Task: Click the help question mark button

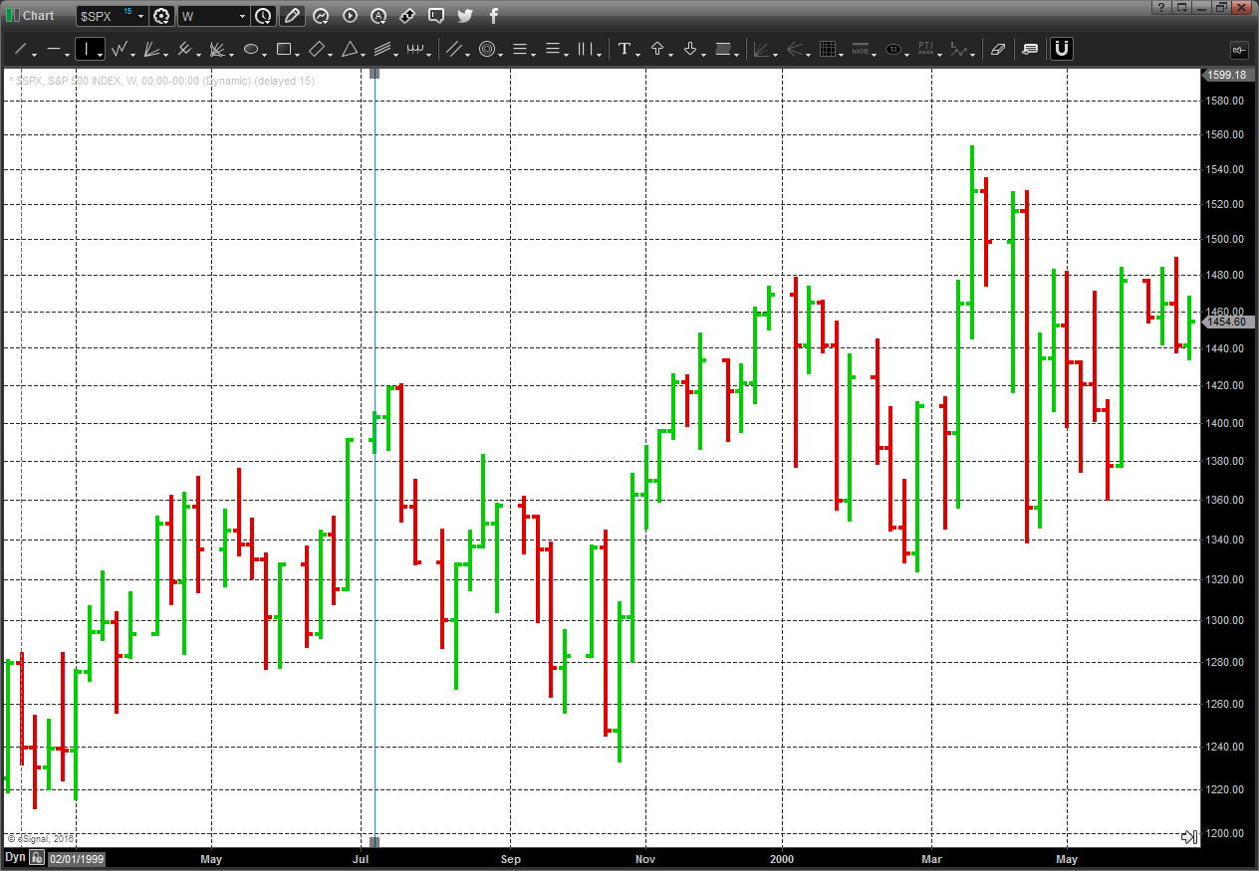Action: pyautogui.click(x=1159, y=7)
